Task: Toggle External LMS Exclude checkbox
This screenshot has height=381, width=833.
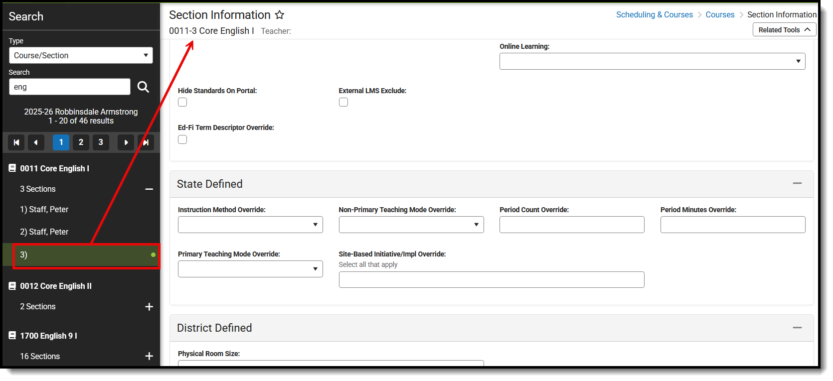Action: [343, 102]
